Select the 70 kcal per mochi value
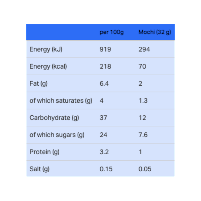 coord(142,66)
